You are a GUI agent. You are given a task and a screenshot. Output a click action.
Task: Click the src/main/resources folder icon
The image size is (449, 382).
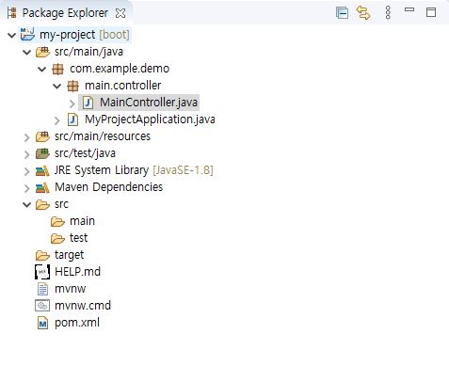click(42, 136)
